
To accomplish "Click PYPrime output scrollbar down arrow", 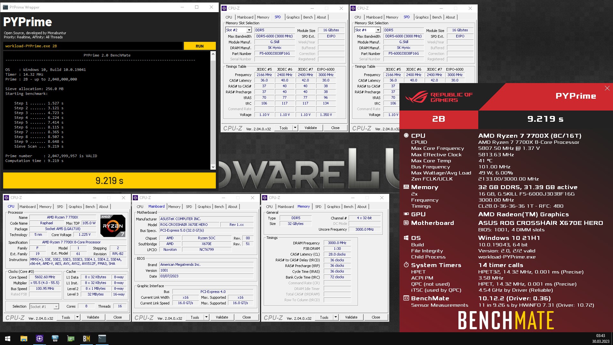I will (x=213, y=167).
